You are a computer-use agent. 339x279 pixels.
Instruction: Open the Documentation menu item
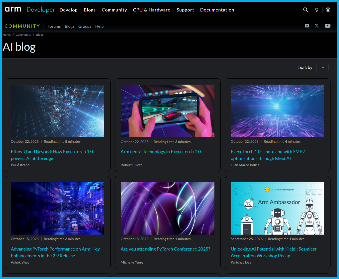coord(217,10)
